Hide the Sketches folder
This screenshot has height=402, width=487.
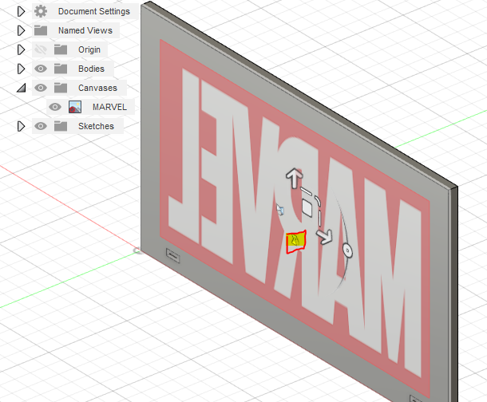click(x=41, y=126)
